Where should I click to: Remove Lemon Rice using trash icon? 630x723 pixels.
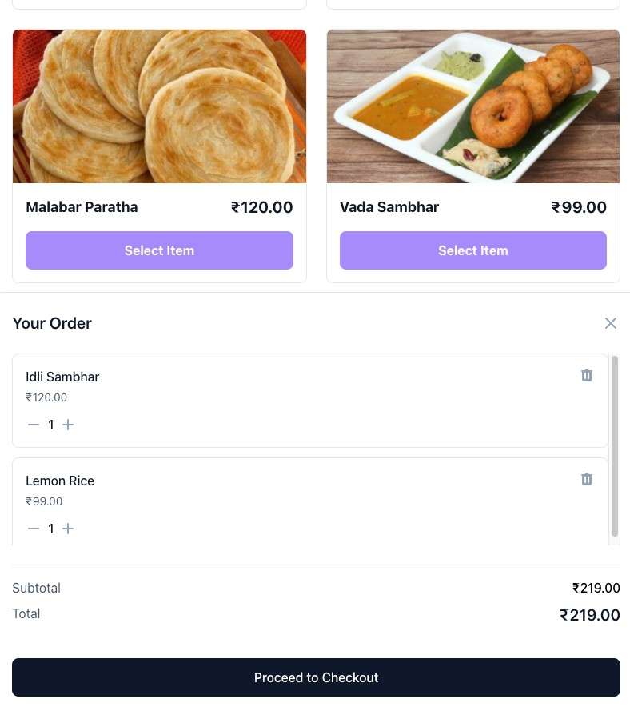(587, 479)
